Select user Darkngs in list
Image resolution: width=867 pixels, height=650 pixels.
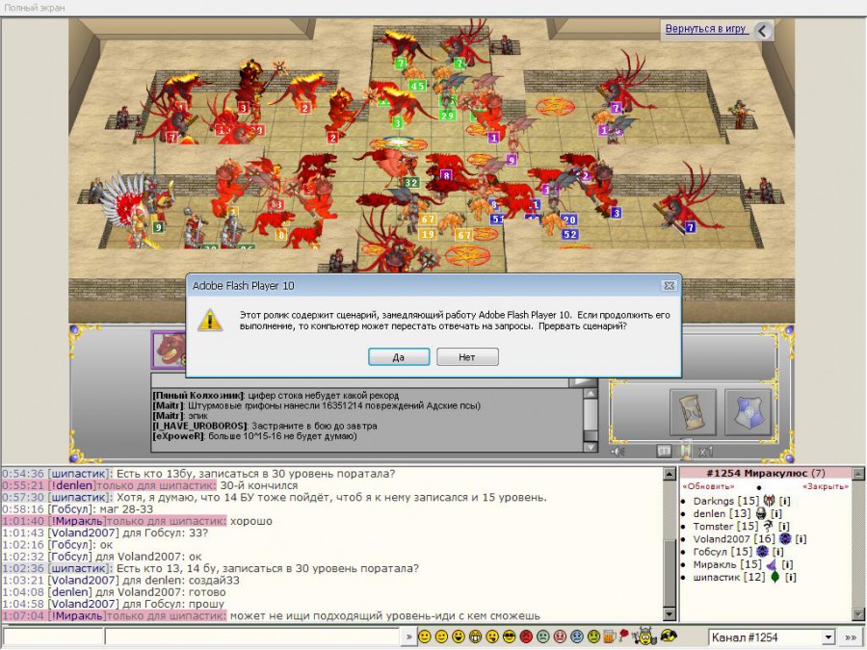pos(714,502)
